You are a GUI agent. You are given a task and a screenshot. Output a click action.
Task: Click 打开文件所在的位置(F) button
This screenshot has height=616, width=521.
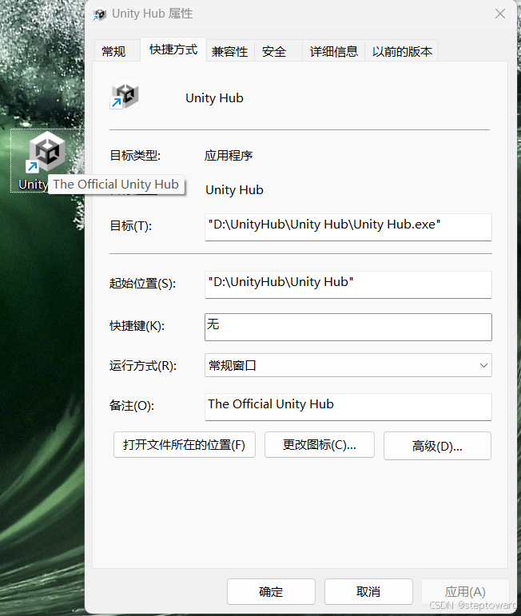click(185, 445)
